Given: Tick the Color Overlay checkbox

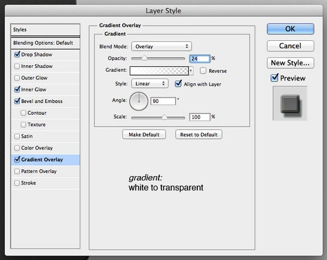Looking at the screenshot, I should tap(17, 148).
